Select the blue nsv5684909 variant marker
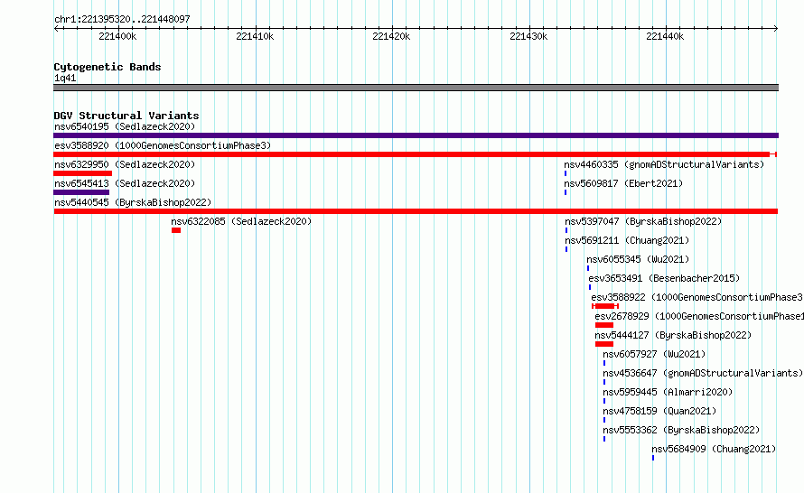The height and width of the screenshot is (493, 804). click(x=653, y=458)
